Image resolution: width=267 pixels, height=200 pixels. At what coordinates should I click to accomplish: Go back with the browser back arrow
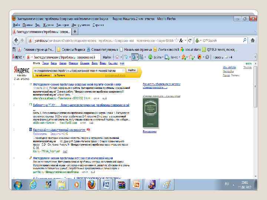click(16, 40)
